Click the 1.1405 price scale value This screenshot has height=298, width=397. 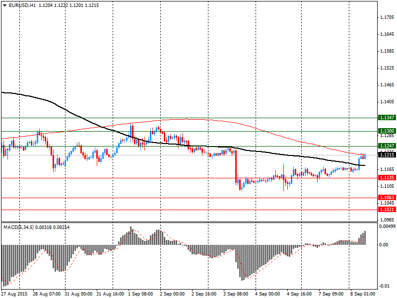pyautogui.click(x=388, y=102)
